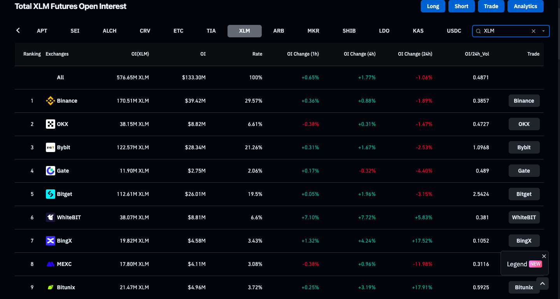This screenshot has height=299, width=560.
Task: Click the blue Trade button at top
Action: tap(491, 6)
